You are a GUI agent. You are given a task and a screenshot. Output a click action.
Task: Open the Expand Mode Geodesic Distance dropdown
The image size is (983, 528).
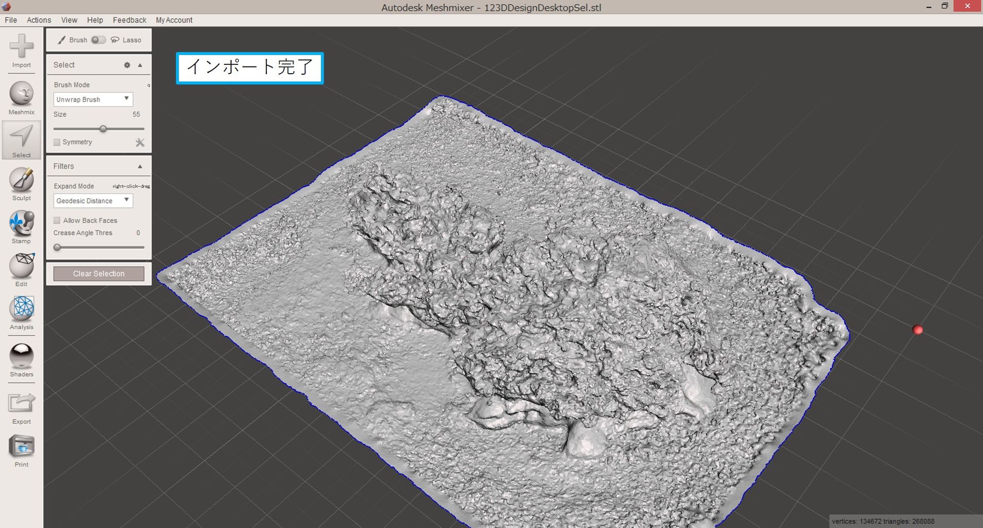(x=93, y=201)
